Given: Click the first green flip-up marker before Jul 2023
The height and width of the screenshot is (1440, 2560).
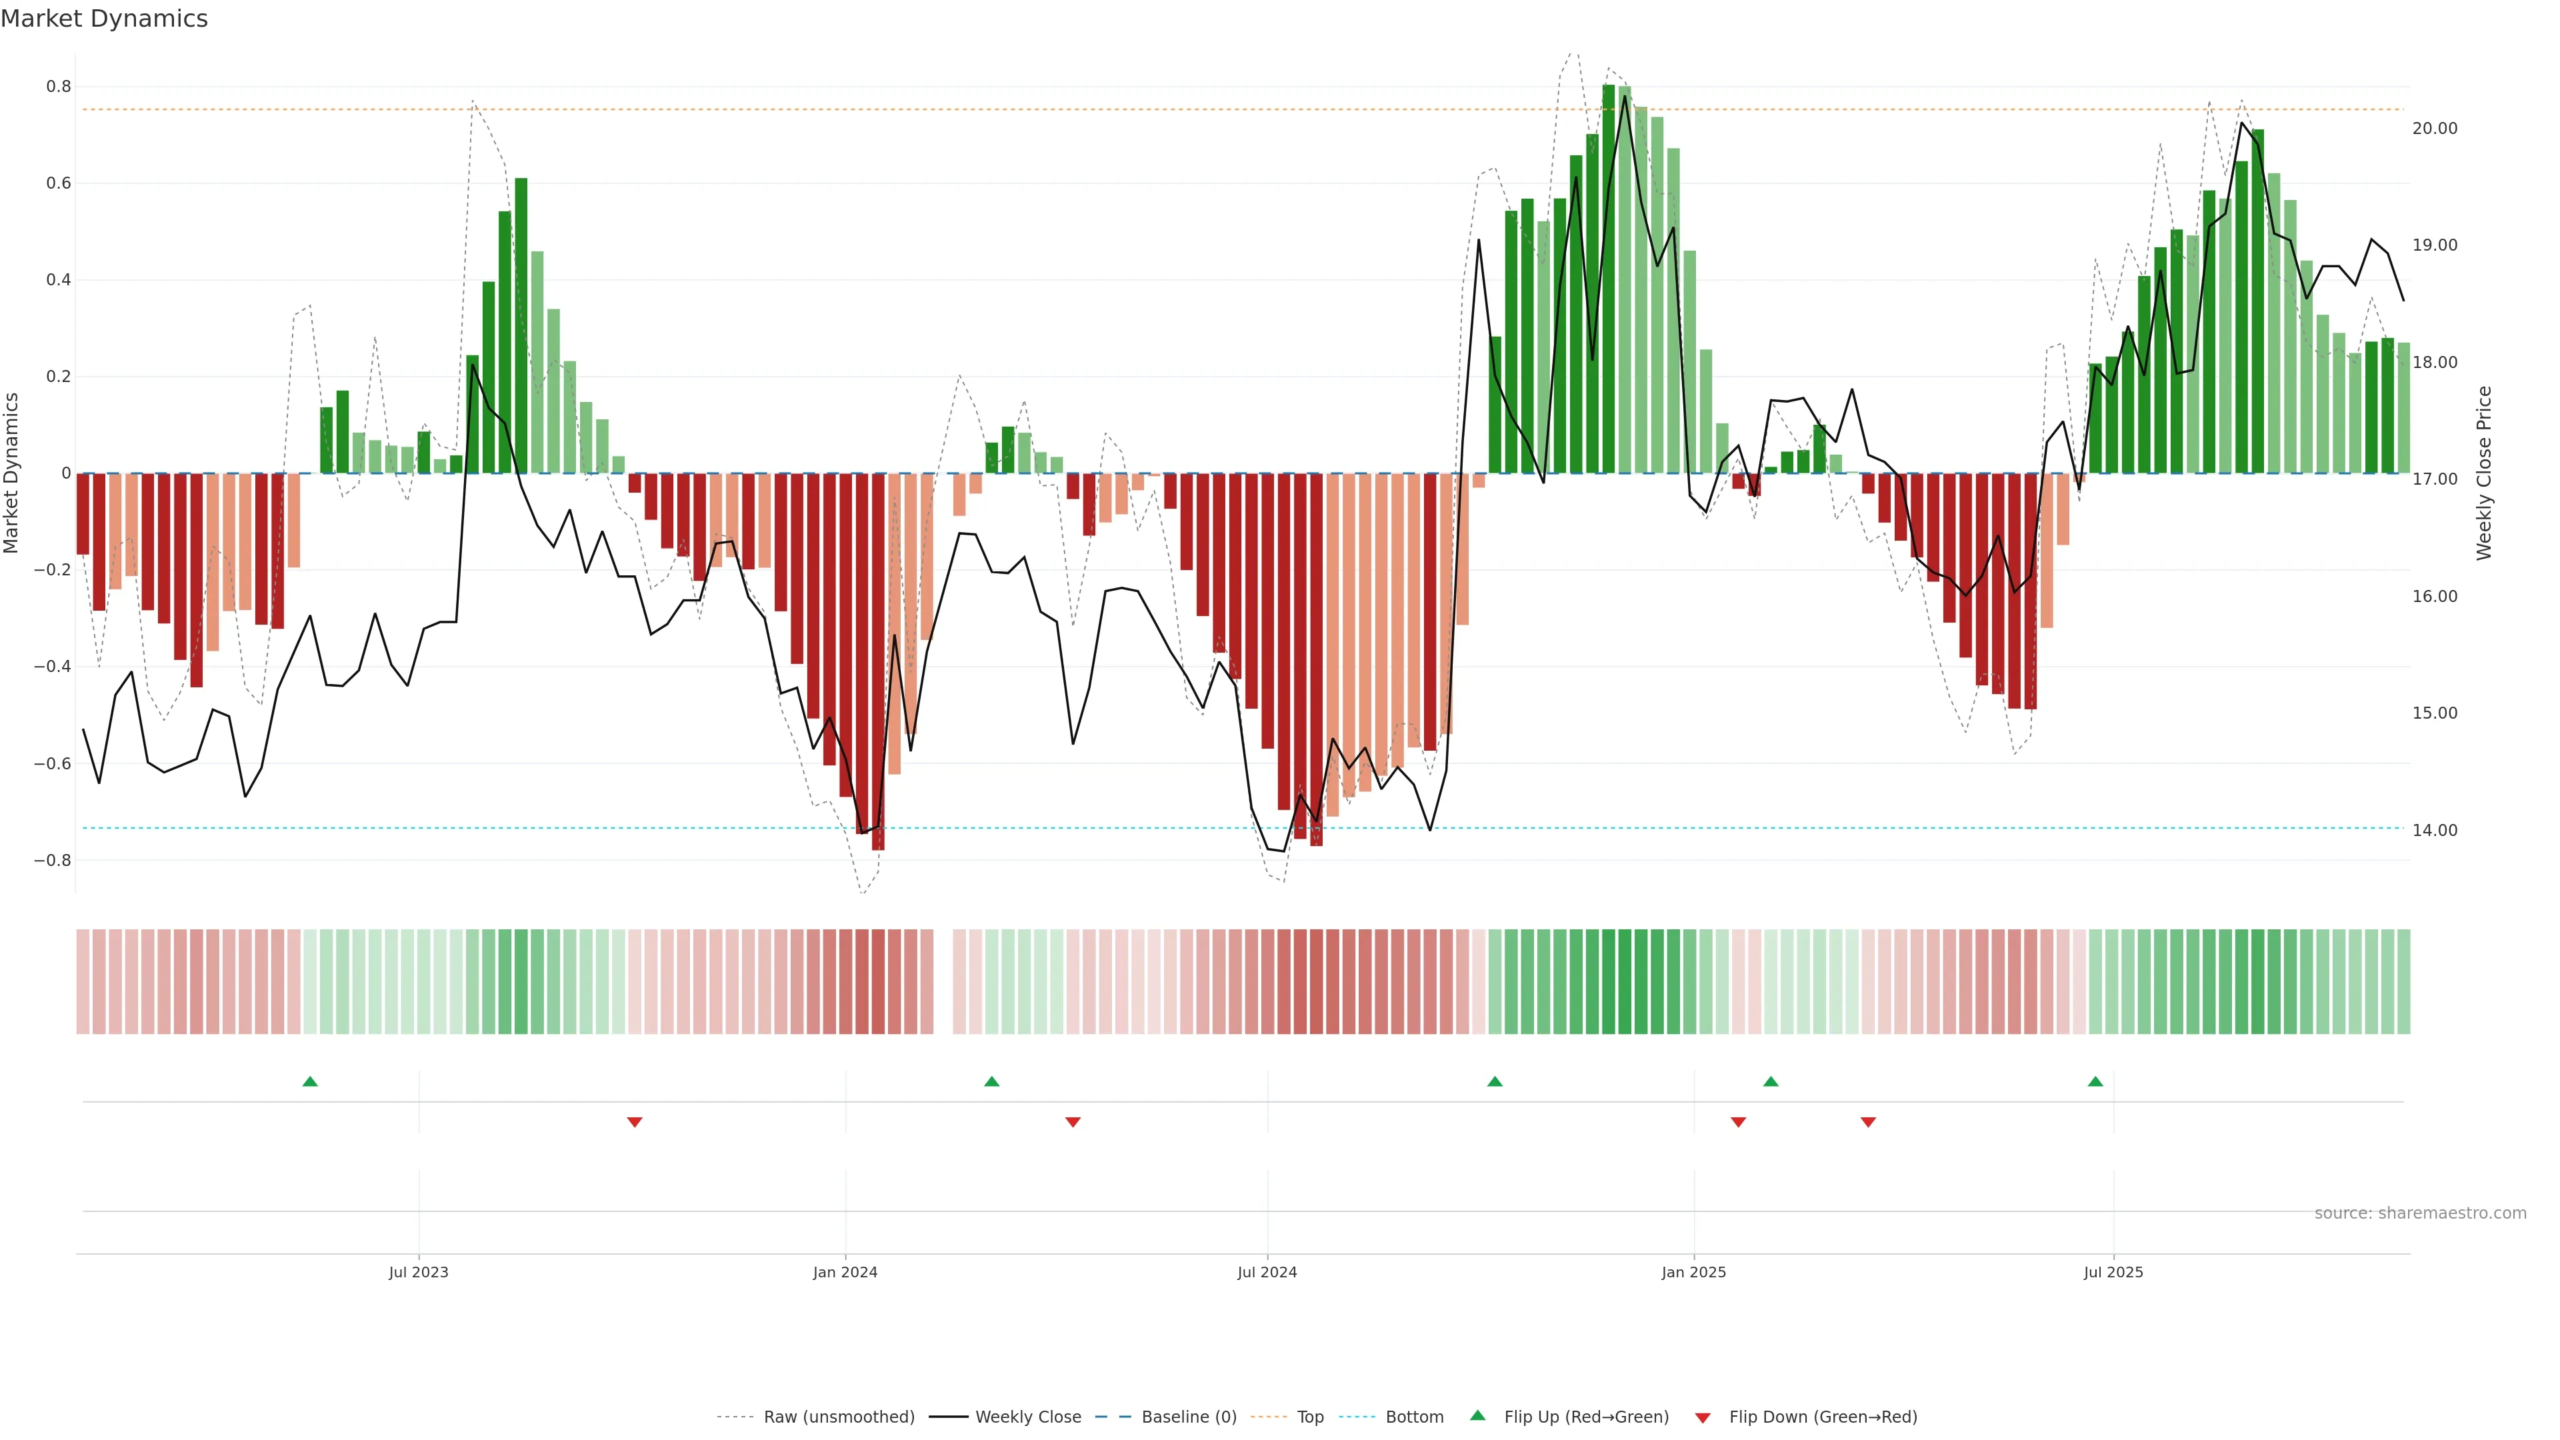Looking at the screenshot, I should pos(310,1081).
